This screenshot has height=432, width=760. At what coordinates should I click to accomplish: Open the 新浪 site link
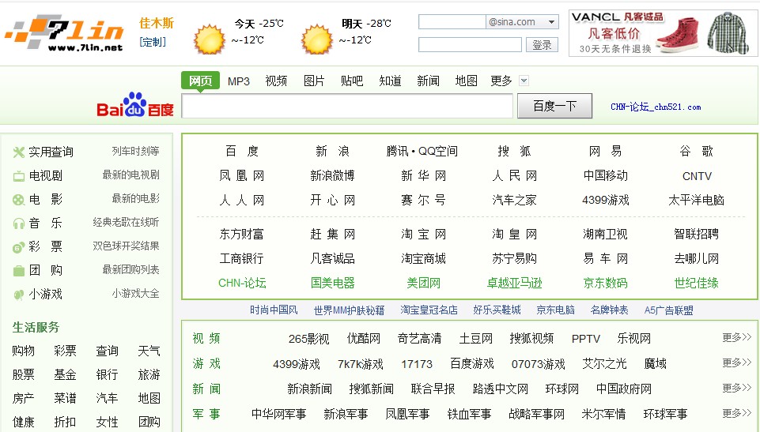click(x=332, y=152)
